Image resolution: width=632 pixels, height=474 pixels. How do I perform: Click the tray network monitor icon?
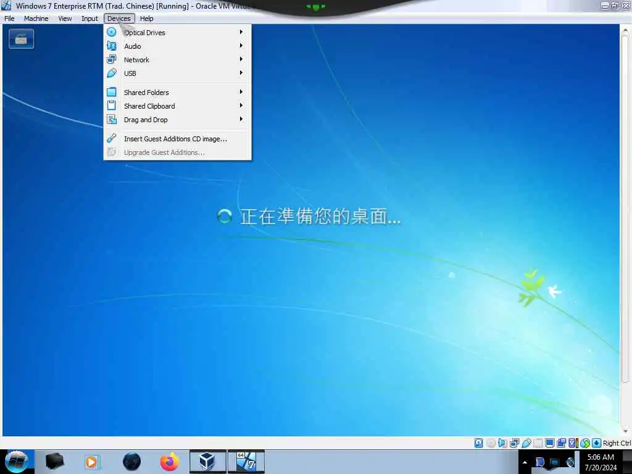[x=555, y=462]
